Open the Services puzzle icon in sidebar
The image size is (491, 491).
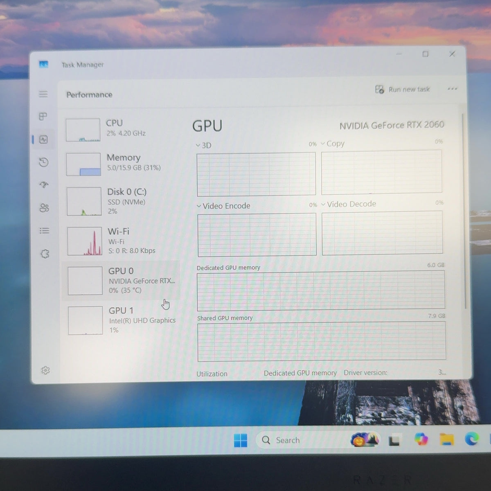coord(45,254)
